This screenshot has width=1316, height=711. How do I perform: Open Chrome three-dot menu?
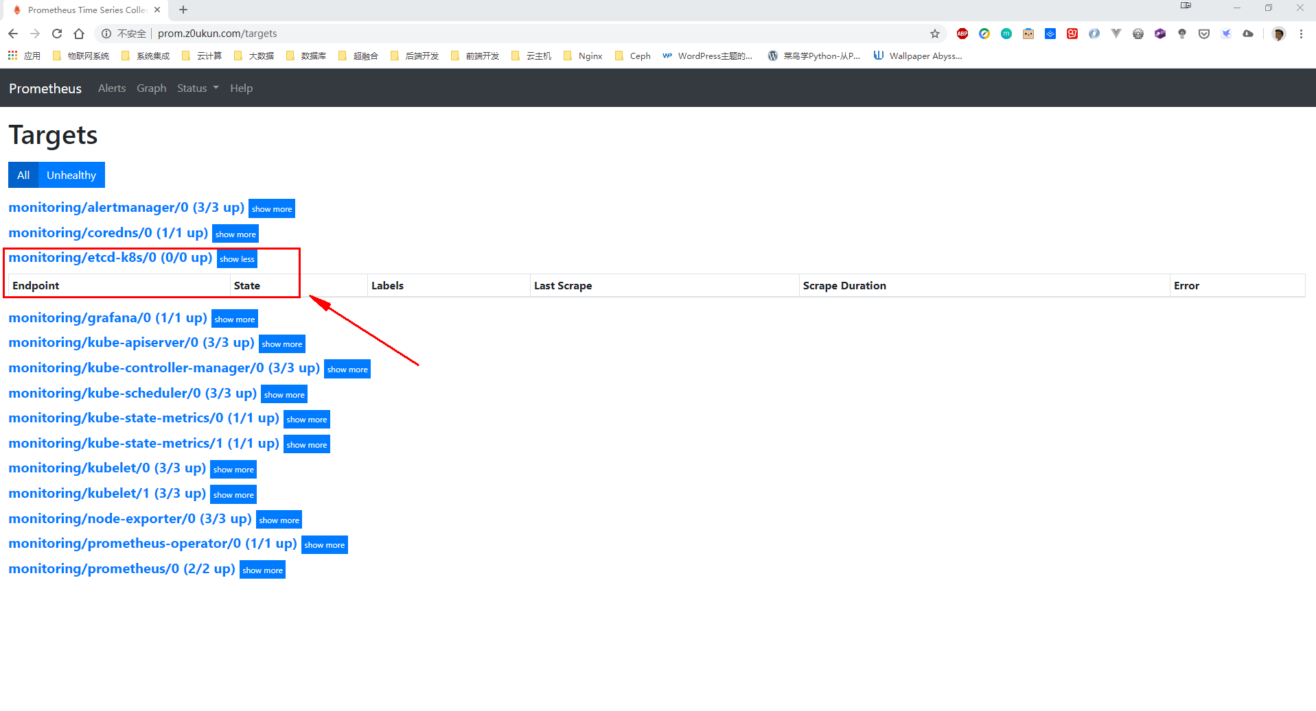(x=1301, y=34)
